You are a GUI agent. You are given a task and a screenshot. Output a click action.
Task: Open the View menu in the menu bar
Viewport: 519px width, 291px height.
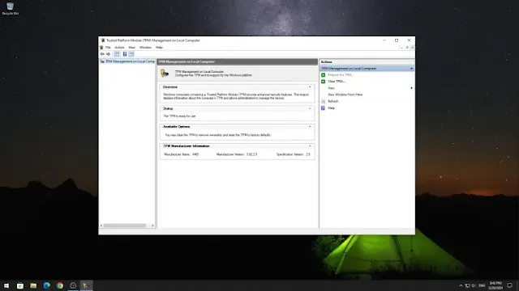point(131,48)
